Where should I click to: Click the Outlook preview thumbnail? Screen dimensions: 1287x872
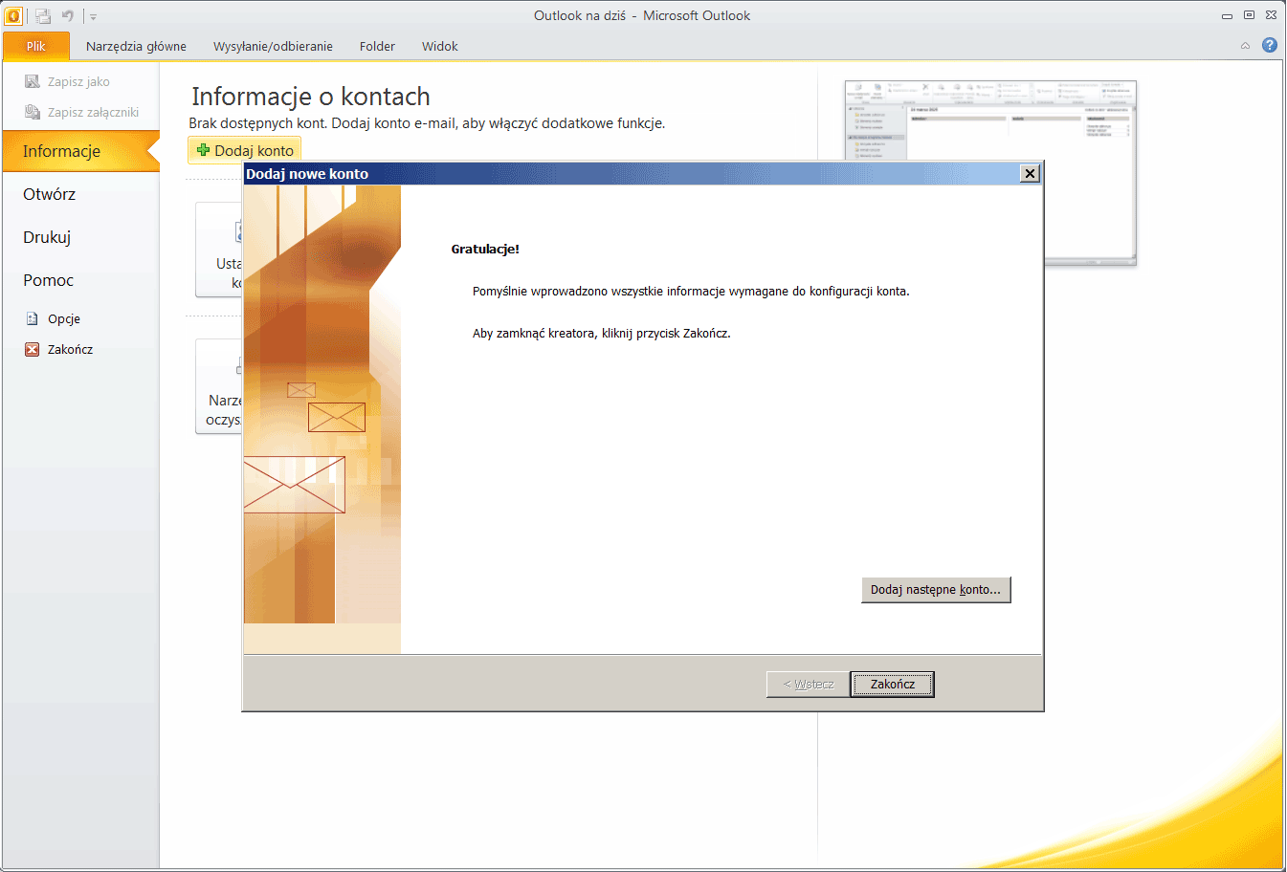tap(990, 172)
